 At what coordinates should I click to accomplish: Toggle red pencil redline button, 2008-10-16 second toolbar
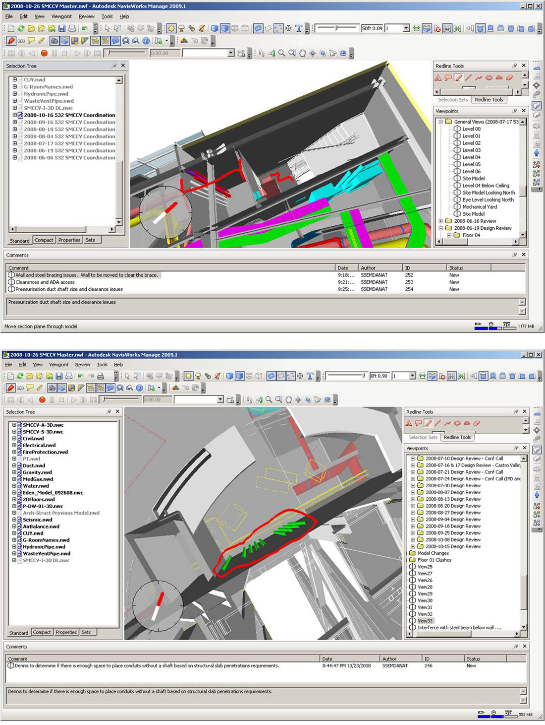(11, 41)
